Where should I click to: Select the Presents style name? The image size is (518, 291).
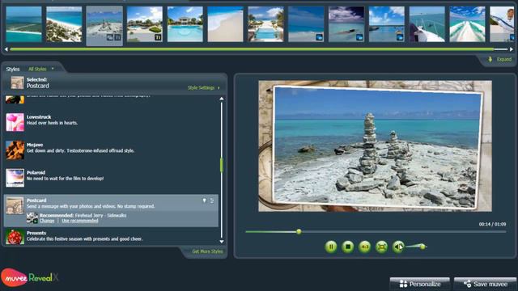coord(36,233)
